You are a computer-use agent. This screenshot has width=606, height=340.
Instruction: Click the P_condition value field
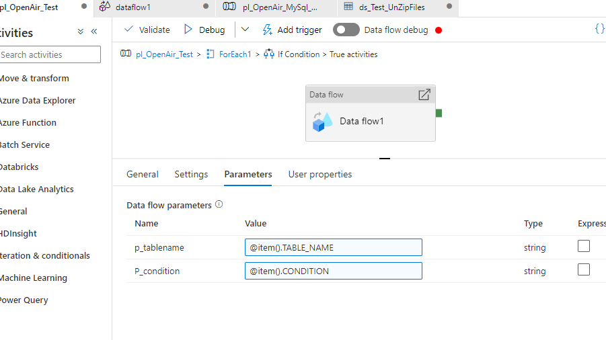[x=333, y=271]
